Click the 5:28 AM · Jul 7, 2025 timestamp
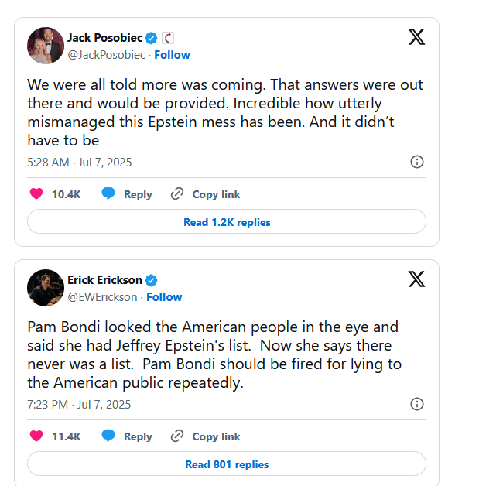Viewport: 479px width, 486px height. (x=80, y=162)
